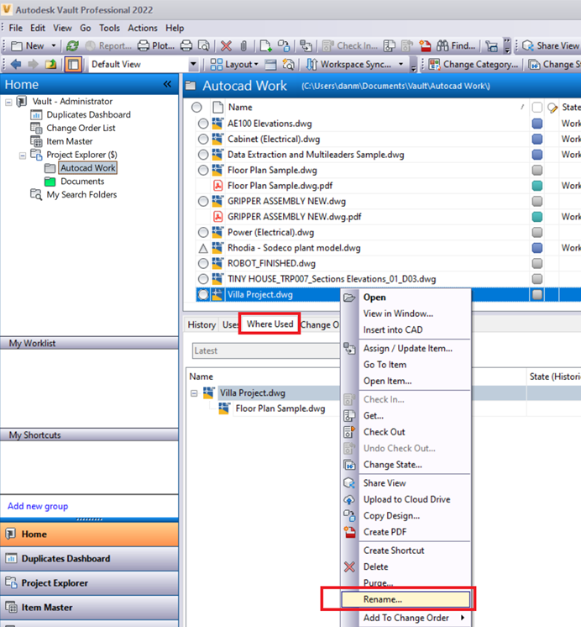
Task: Choose Check Out in the context menu
Action: point(406,432)
